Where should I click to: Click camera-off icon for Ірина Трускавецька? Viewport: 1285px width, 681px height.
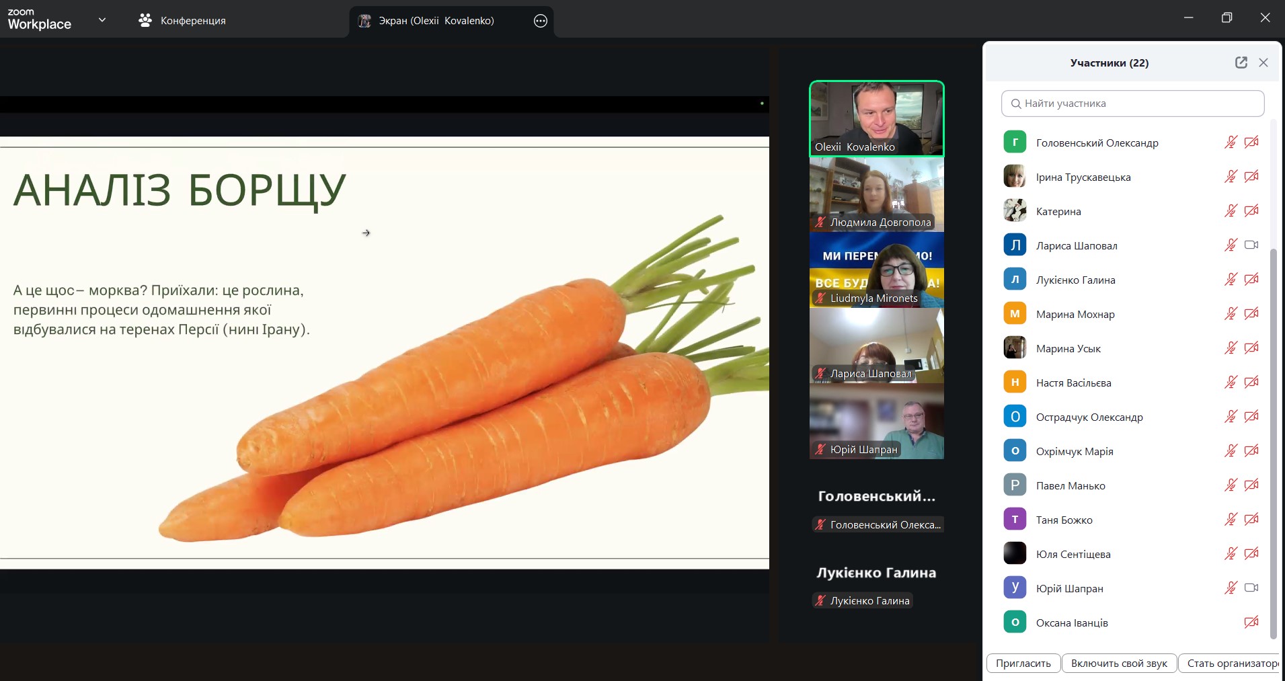click(1251, 177)
